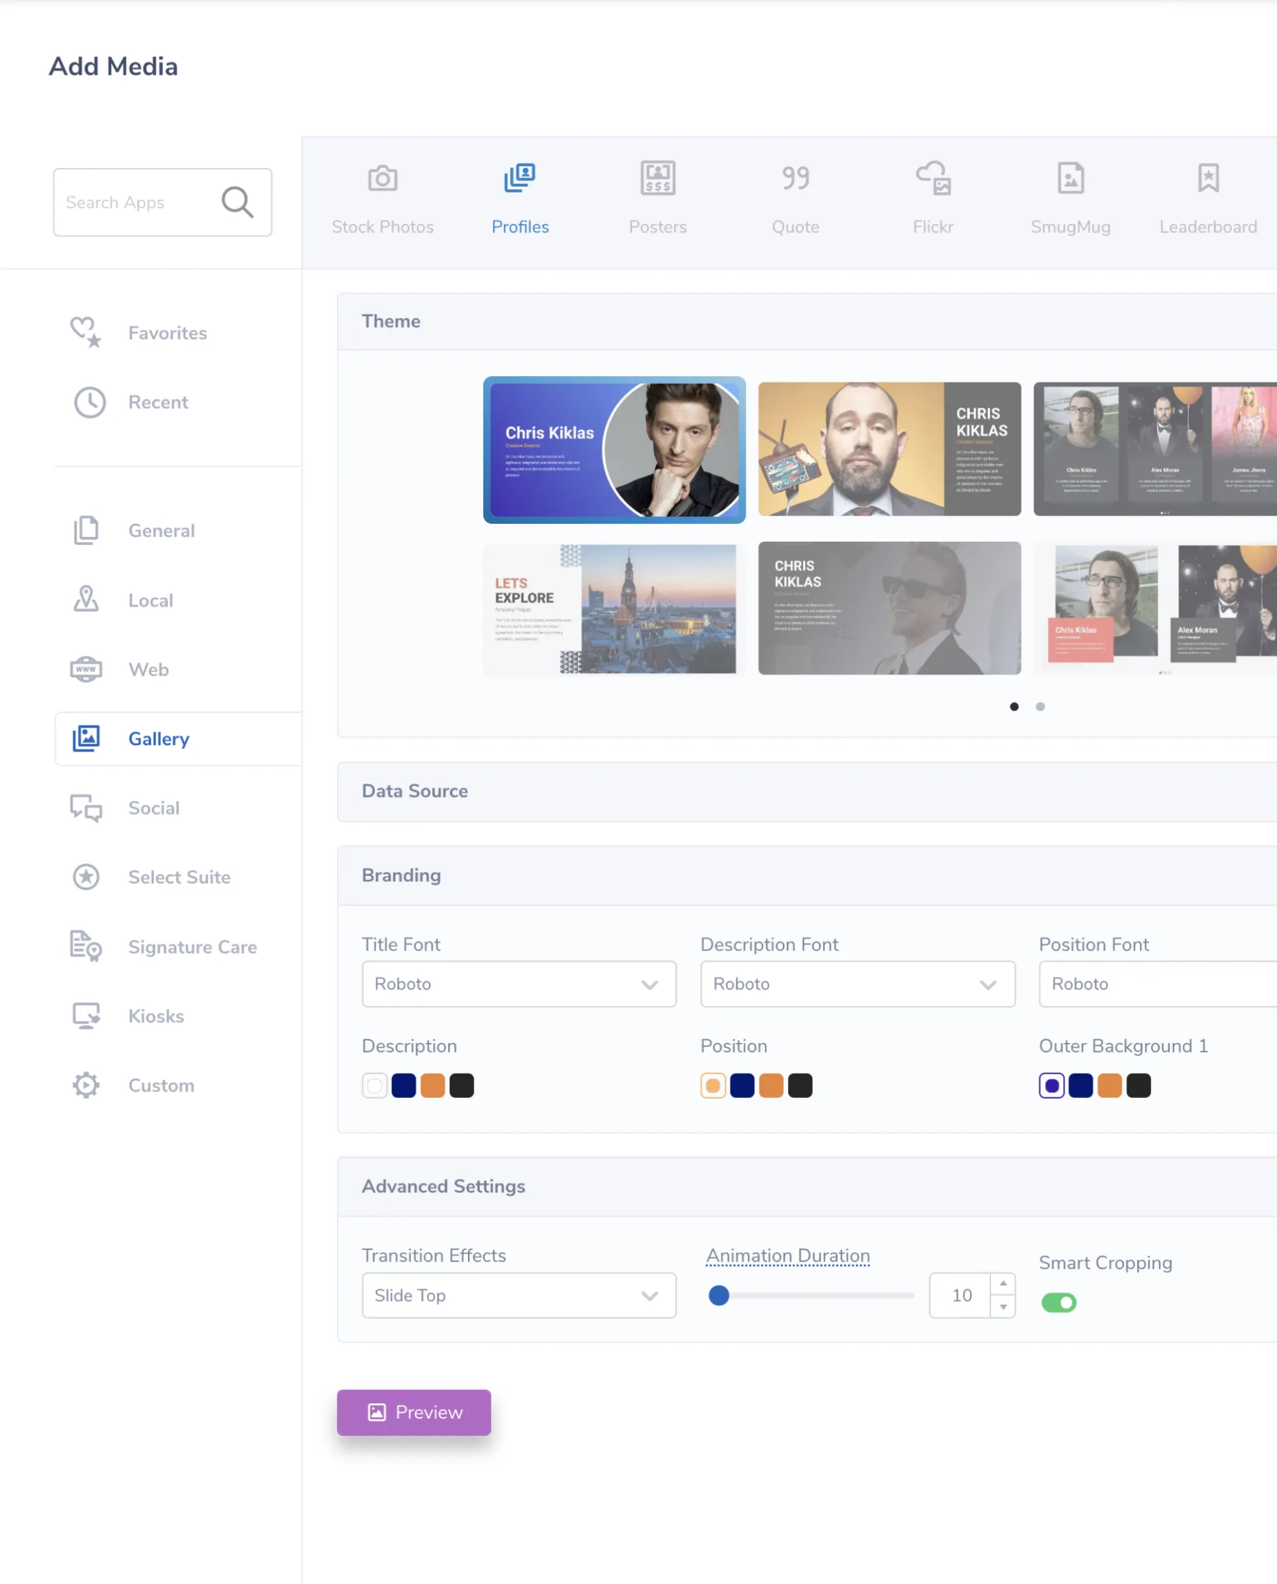The image size is (1277, 1584).
Task: Open the Posters app icon
Action: [x=658, y=178]
